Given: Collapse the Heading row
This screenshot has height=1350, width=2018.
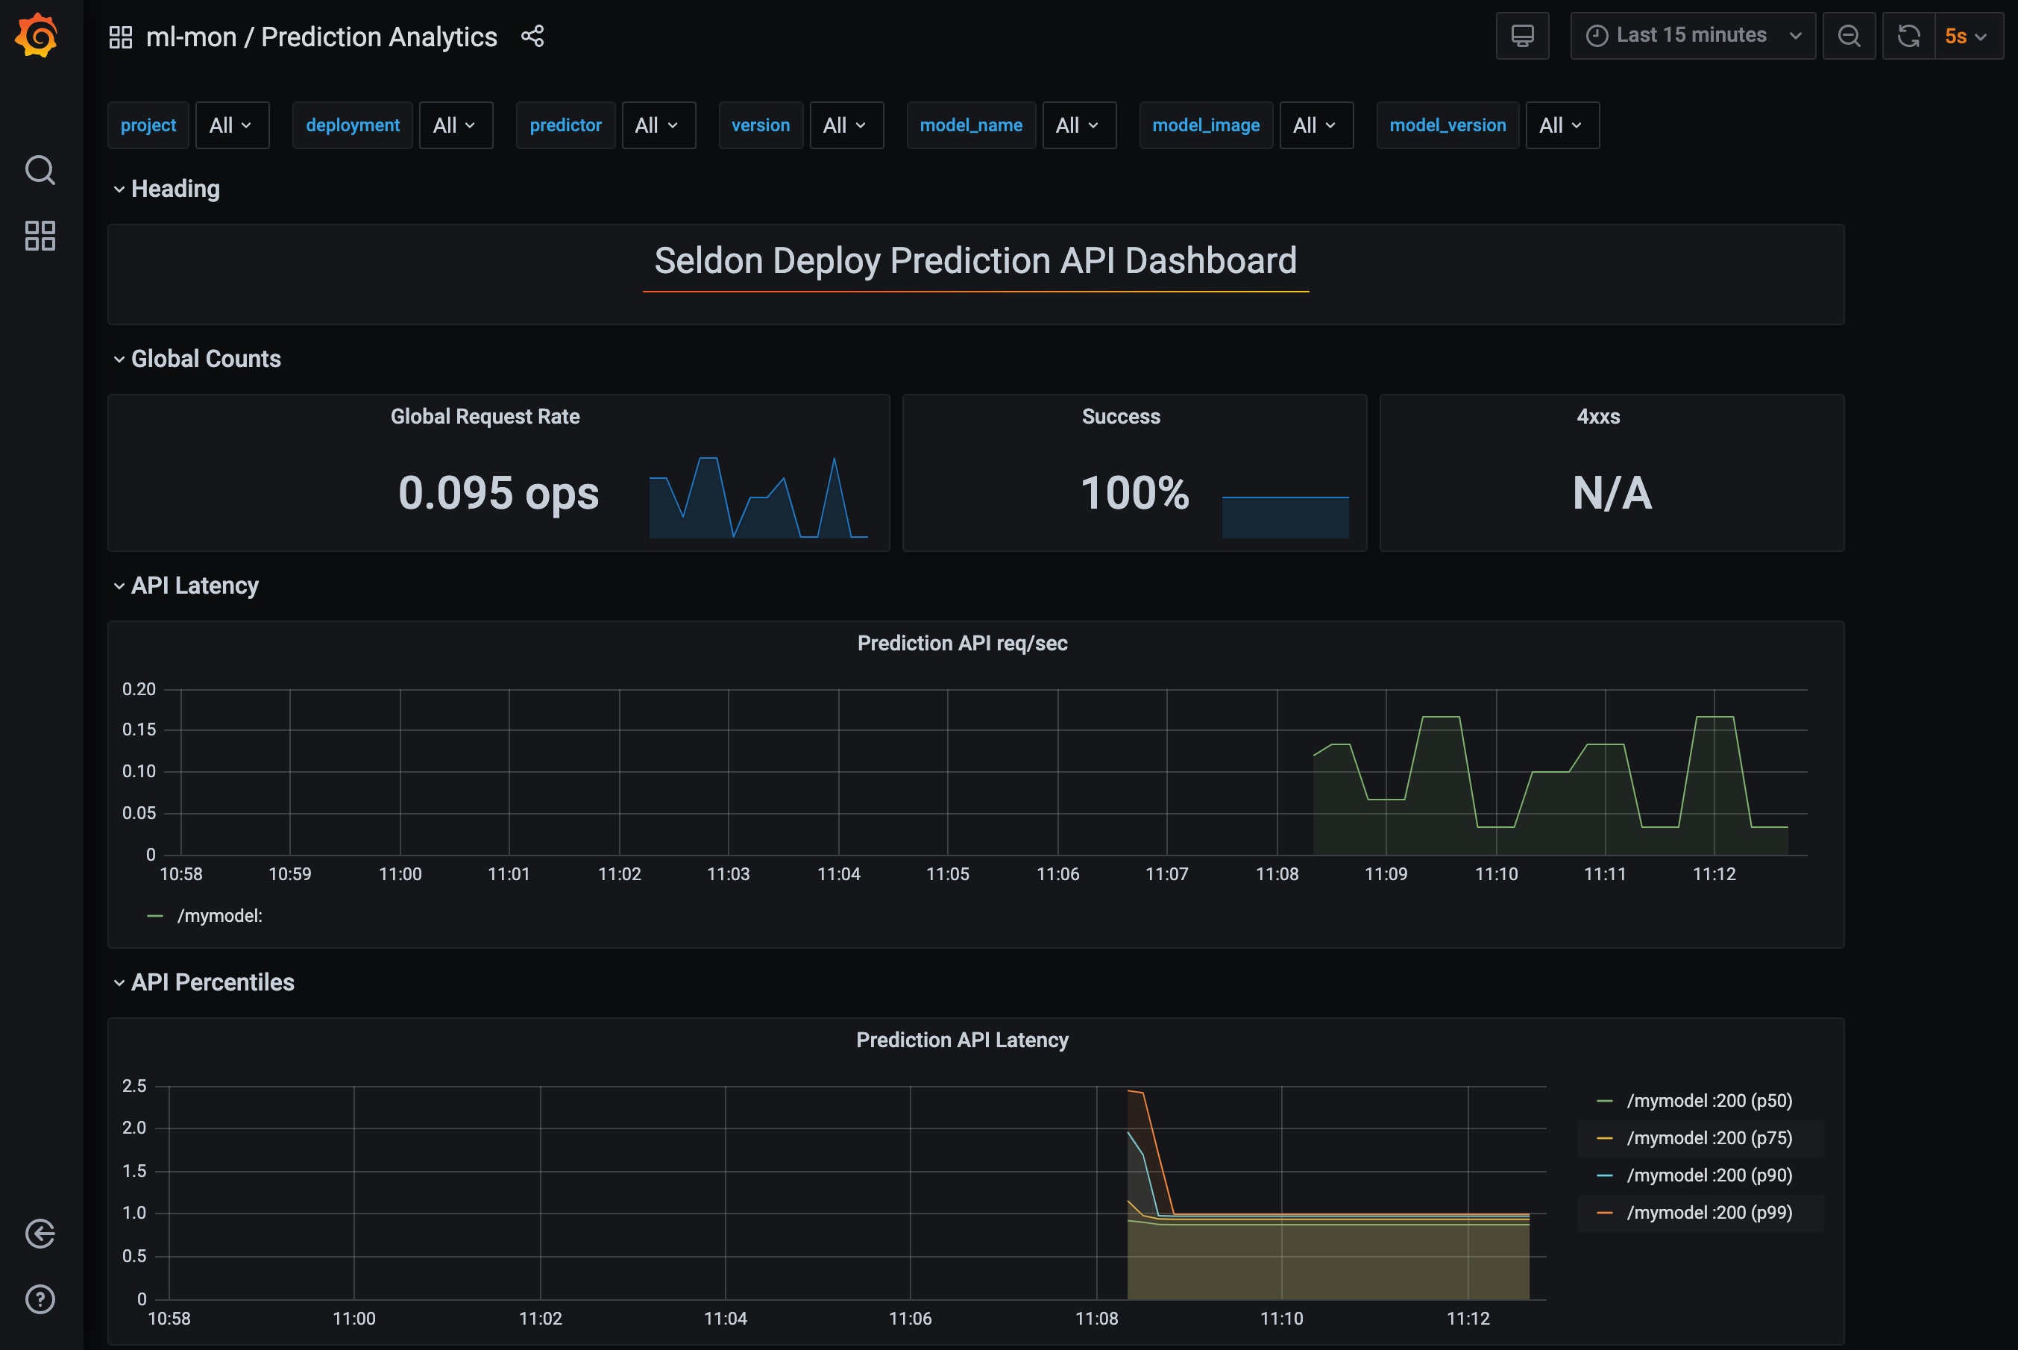Looking at the screenshot, I should [167, 189].
